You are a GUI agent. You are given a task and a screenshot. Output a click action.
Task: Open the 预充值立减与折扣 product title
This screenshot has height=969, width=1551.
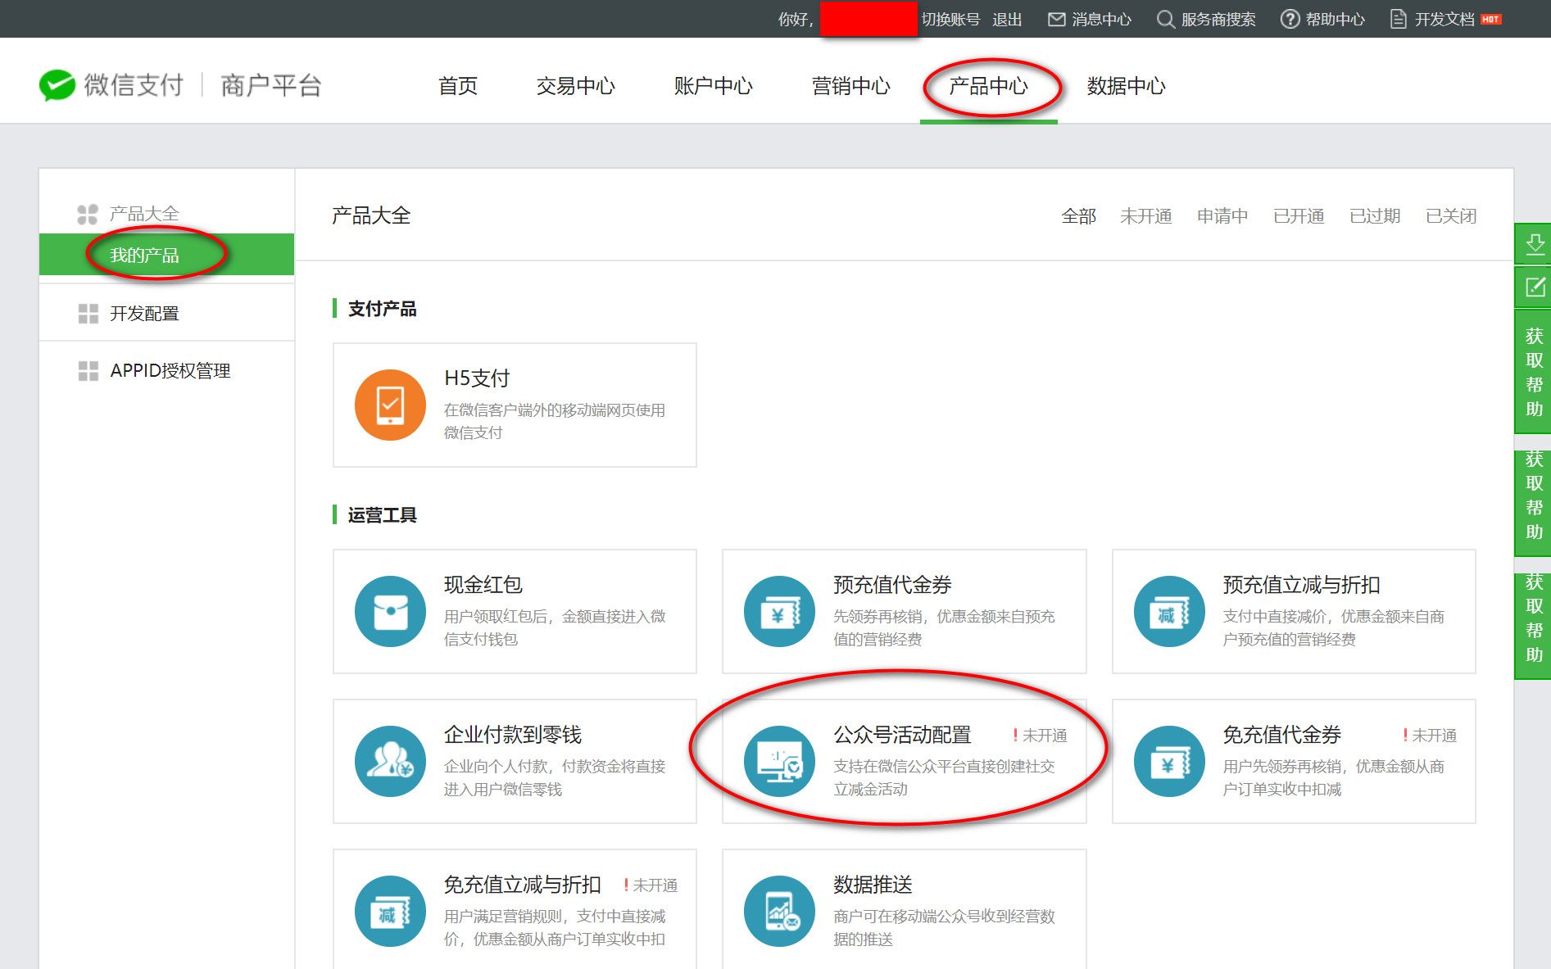coord(1301,585)
